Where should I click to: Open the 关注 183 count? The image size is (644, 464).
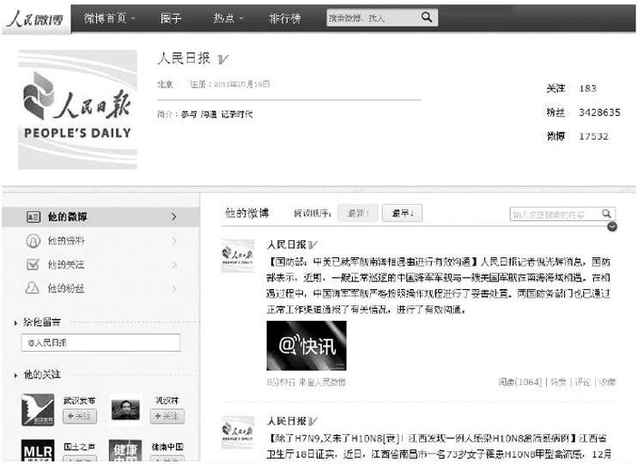tap(571, 88)
